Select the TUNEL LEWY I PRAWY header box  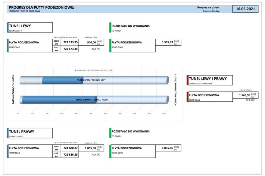(x=210, y=80)
